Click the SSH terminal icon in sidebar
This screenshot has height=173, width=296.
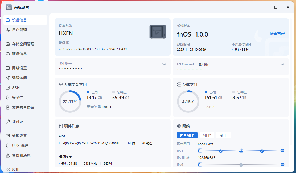tap(8, 88)
